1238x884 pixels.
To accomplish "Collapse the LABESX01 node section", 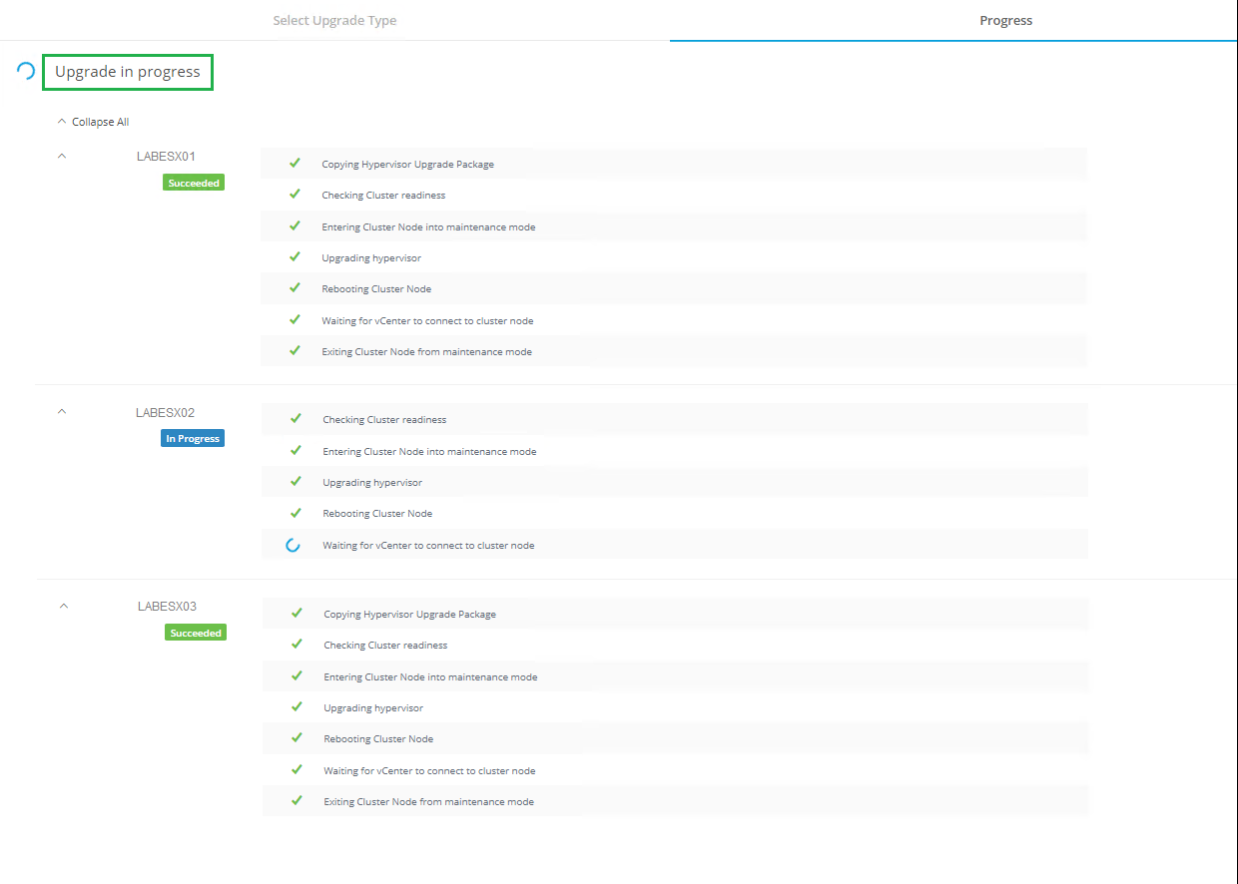I will 62,156.
